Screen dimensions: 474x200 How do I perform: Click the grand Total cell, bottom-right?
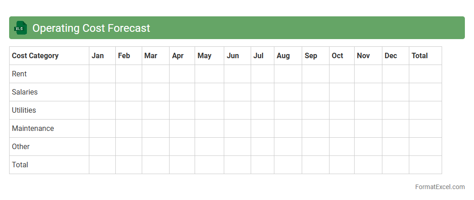[425, 165]
